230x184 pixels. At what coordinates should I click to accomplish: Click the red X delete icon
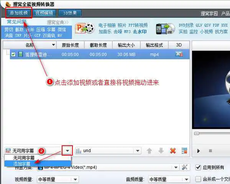tap(173, 151)
